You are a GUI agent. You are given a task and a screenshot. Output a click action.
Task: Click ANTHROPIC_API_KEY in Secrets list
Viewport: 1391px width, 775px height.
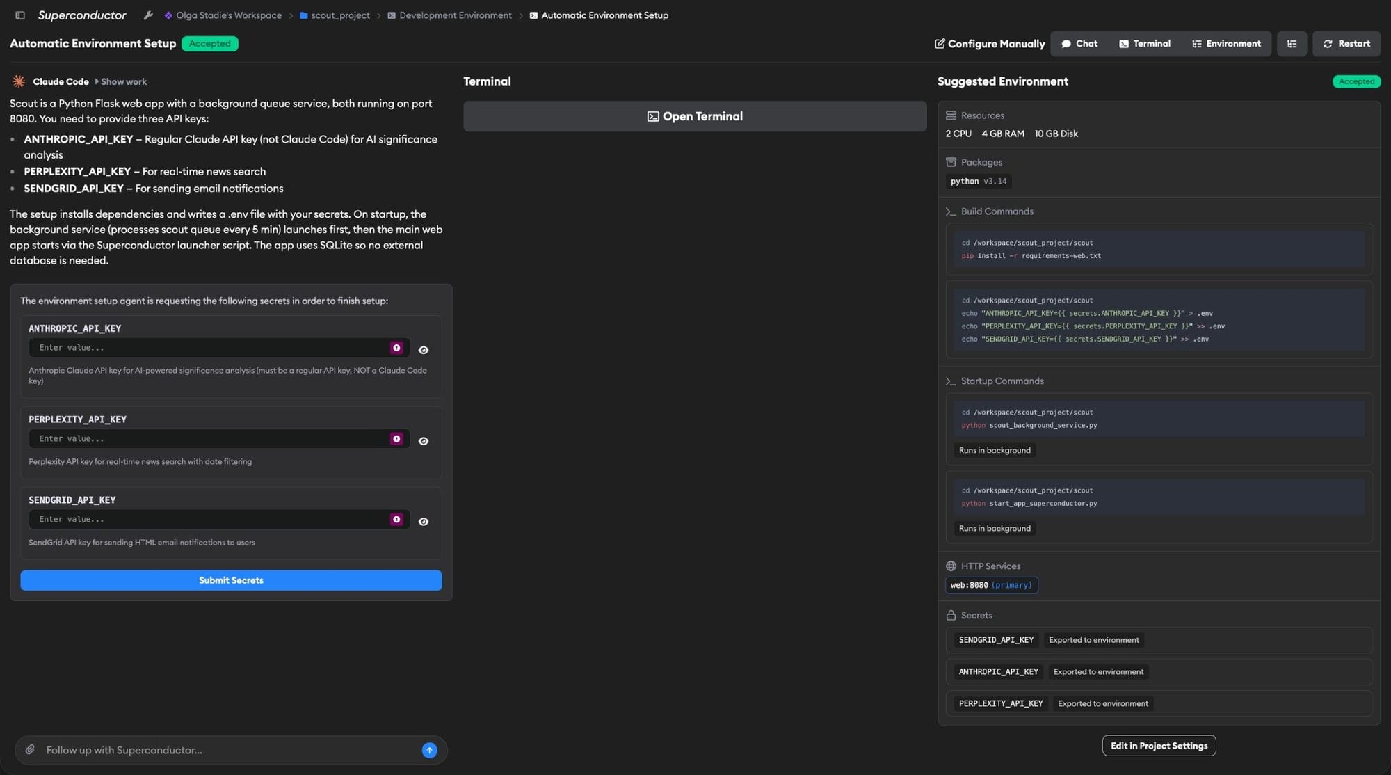998,672
